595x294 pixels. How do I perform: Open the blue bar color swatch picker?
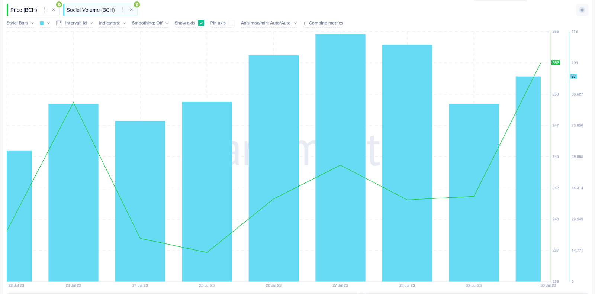[x=45, y=23]
